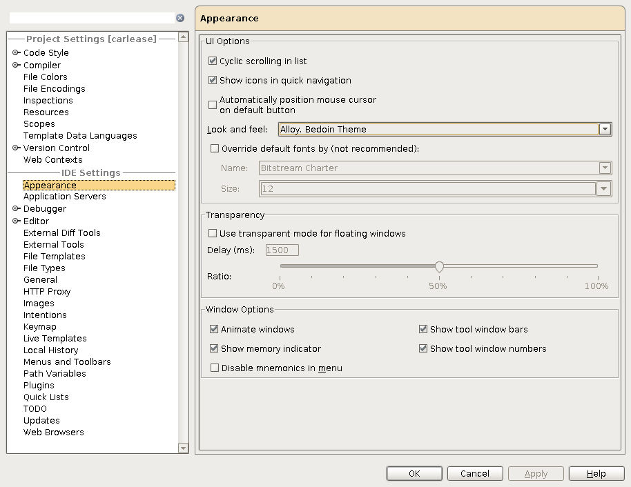Click settings list scroll down arrow
The height and width of the screenshot is (487, 631).
click(x=183, y=448)
